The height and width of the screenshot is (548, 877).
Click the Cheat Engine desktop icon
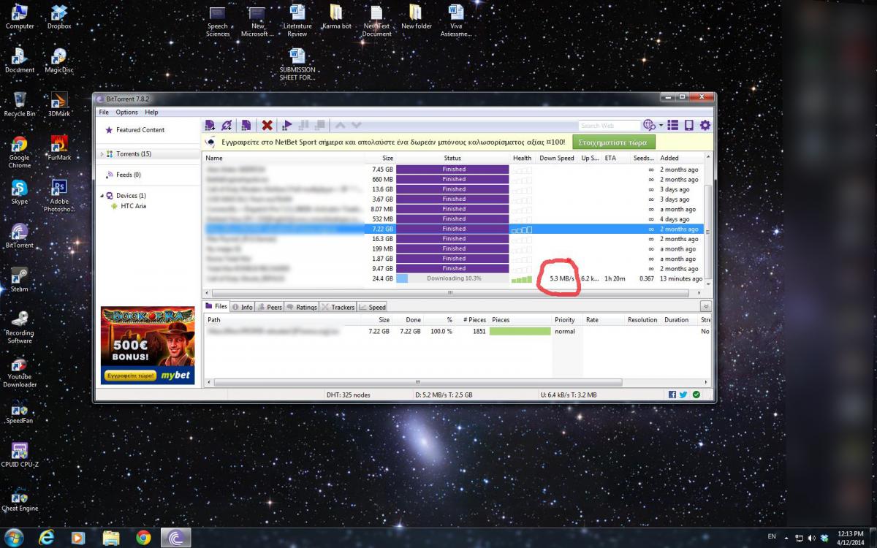point(20,499)
